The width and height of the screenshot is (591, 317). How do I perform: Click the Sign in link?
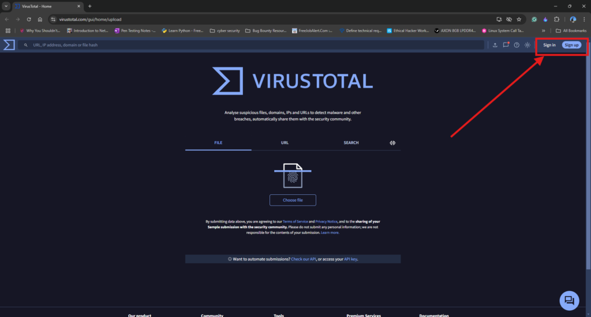(549, 45)
